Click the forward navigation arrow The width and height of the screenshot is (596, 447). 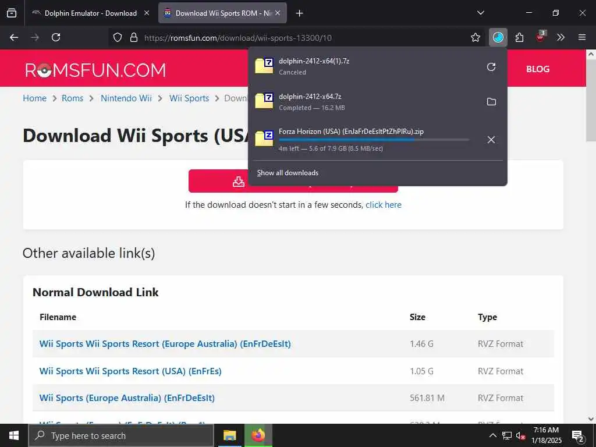(x=35, y=37)
